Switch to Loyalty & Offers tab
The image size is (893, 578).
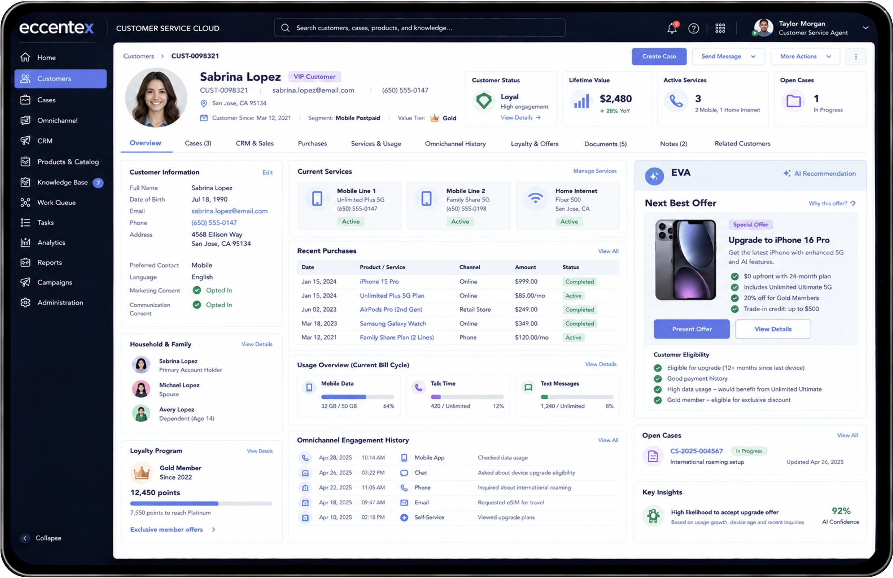[x=535, y=144]
